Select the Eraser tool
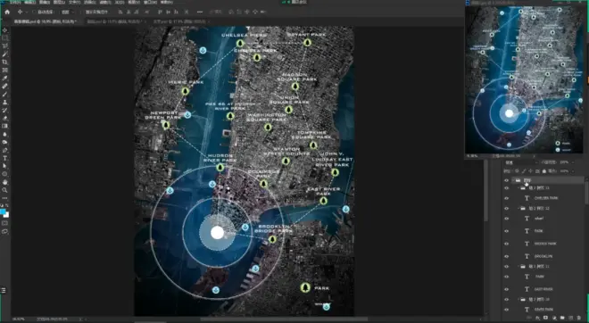 coord(4,118)
